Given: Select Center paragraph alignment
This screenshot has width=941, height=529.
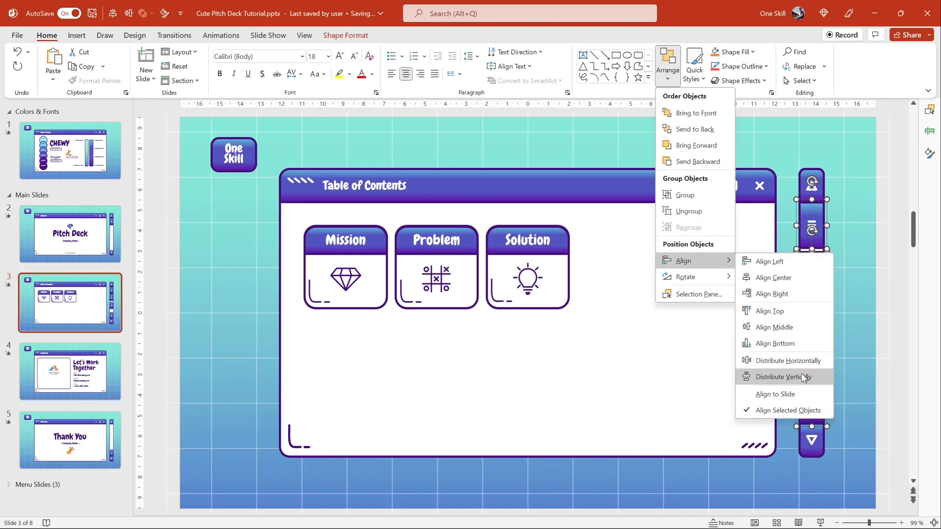Looking at the screenshot, I should coord(406,73).
